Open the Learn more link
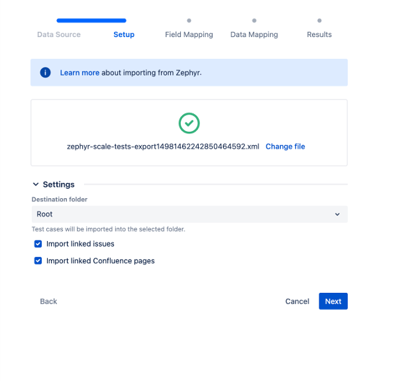 79,73
